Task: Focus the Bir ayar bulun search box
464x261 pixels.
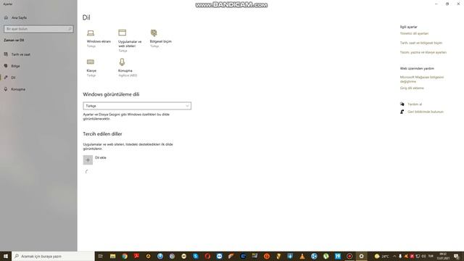Action: (x=38, y=29)
